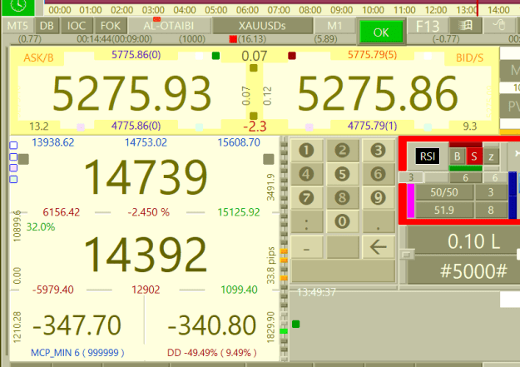Image resolution: width=520 pixels, height=367 pixels.
Task: Click the green square below 13:49:37
Action: click(x=296, y=325)
